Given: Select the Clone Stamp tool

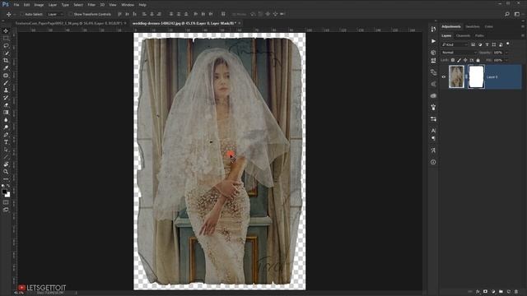Looking at the screenshot, I should pos(6,90).
